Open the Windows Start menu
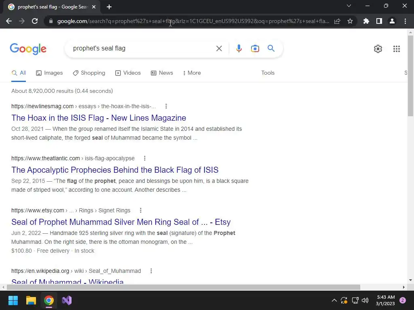The width and height of the screenshot is (414, 310). point(13,300)
